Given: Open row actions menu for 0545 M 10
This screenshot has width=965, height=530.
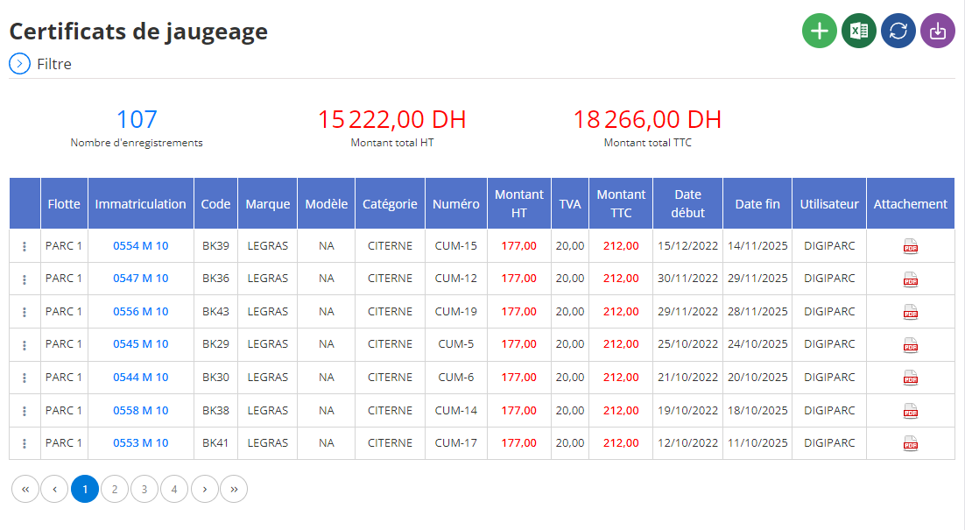Looking at the screenshot, I should pyautogui.click(x=25, y=344).
